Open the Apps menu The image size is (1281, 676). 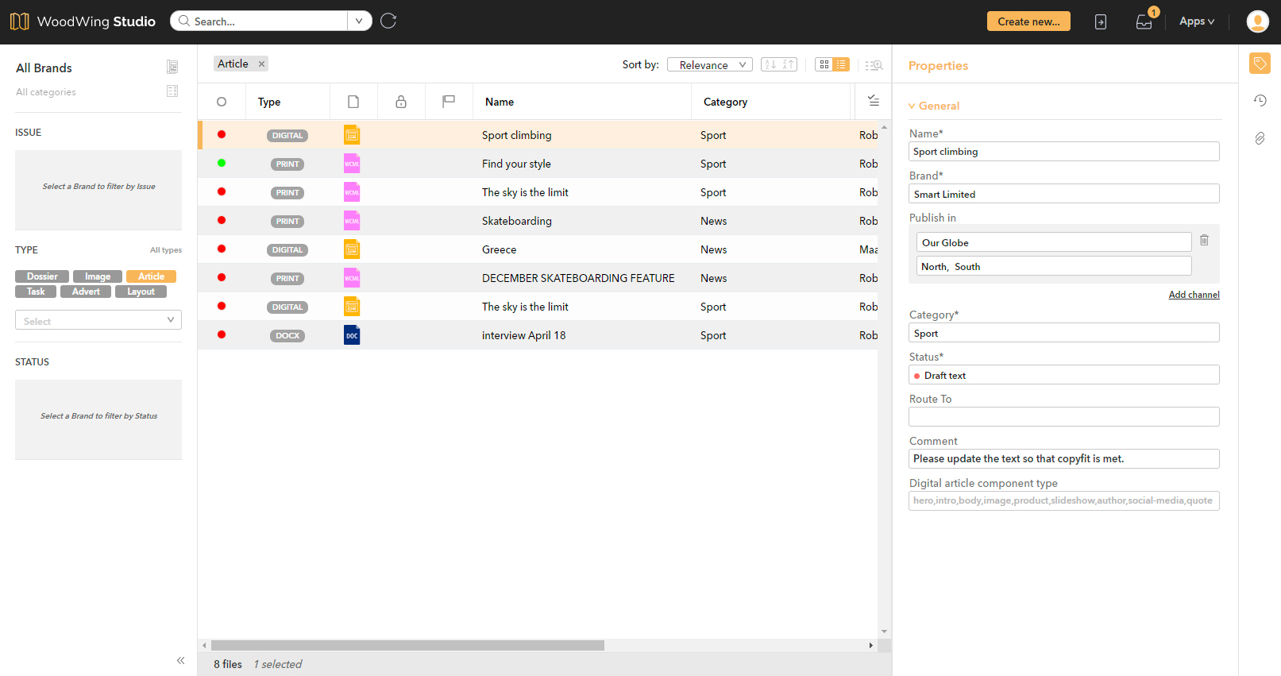[x=1196, y=21]
